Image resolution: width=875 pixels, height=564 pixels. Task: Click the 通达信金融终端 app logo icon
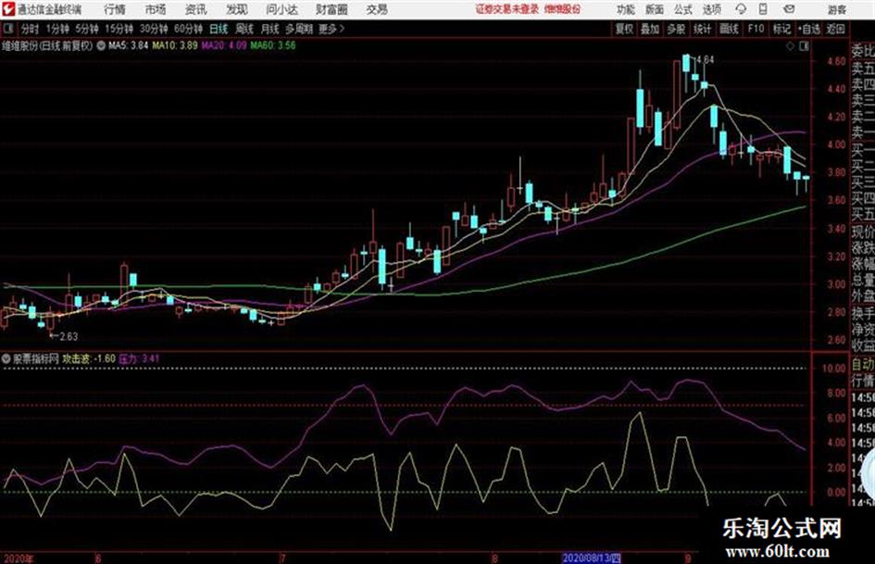(x=8, y=9)
